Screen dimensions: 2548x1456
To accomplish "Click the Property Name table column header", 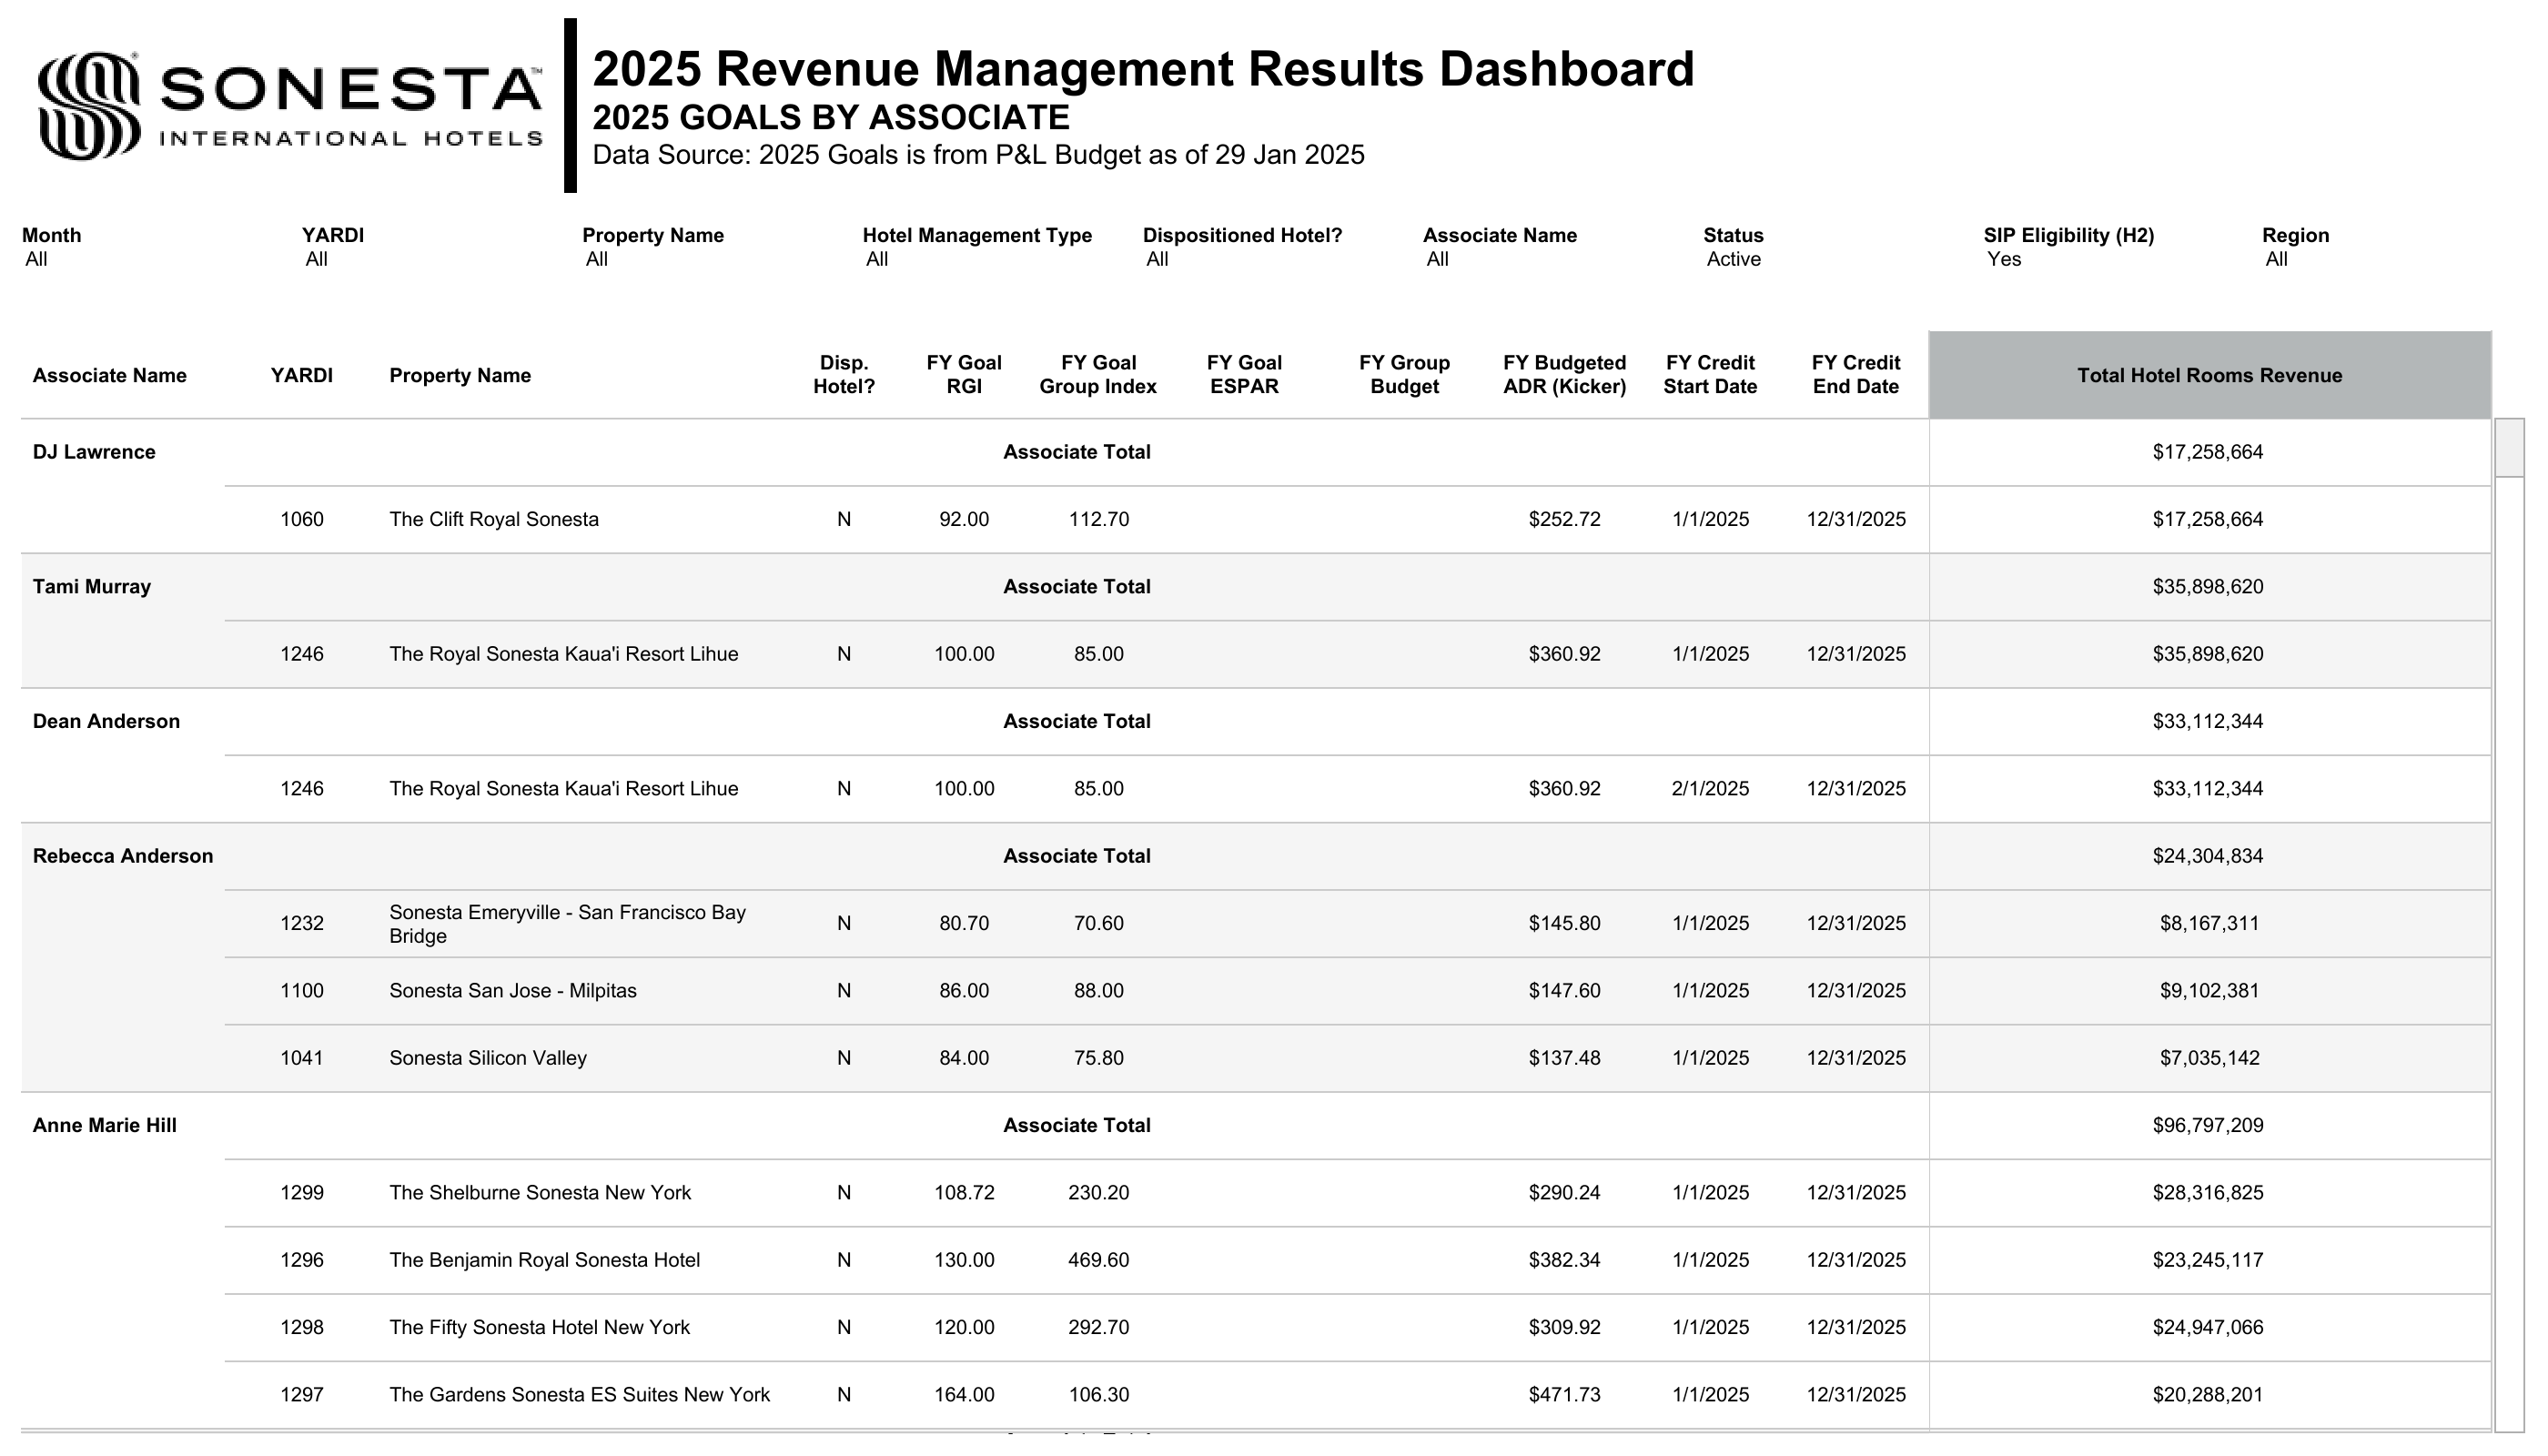I will coord(460,376).
